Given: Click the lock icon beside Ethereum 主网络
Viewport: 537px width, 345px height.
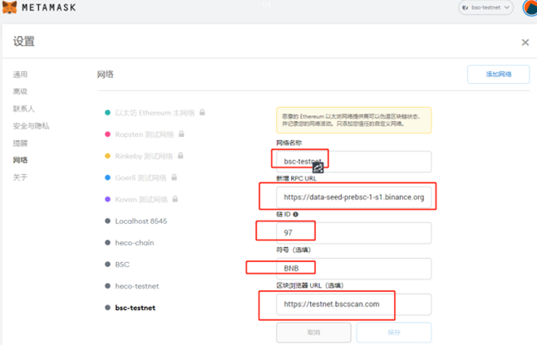Looking at the screenshot, I should click(x=202, y=112).
